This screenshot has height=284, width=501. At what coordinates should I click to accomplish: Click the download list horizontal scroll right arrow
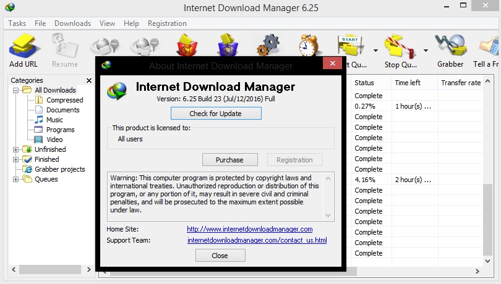(477, 271)
